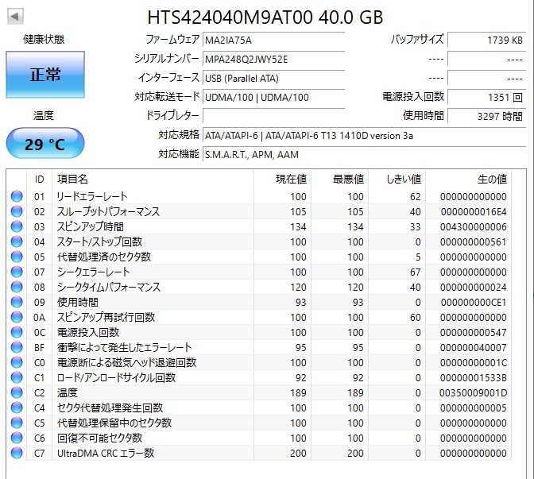
Task: Select the 電源断による磁気ヘッド退避回数 attribute name
Action: pos(126,362)
